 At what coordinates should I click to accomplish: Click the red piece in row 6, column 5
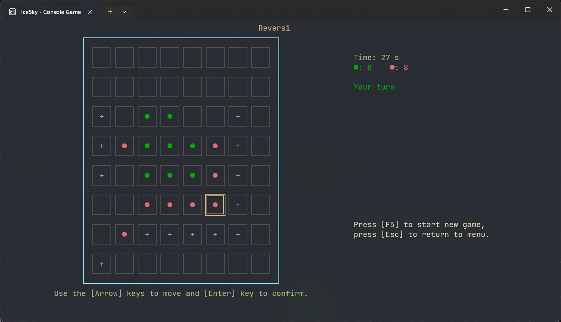coord(193,205)
